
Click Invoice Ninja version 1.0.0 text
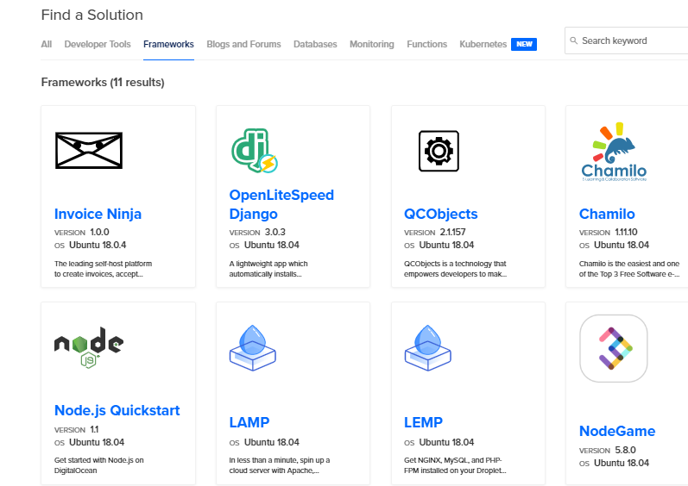tap(82, 232)
